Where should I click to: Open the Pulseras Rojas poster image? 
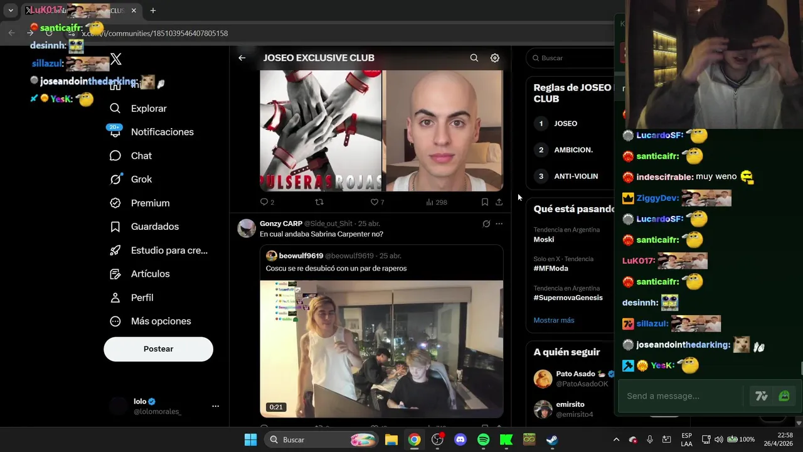tap(321, 131)
